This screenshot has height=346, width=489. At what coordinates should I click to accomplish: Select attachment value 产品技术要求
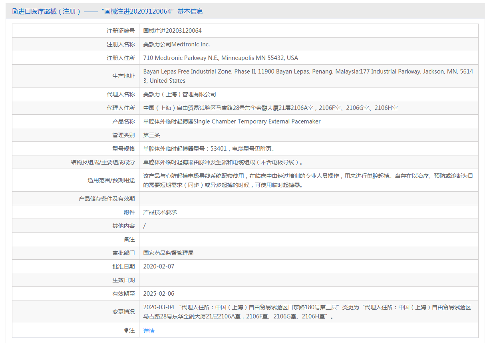click(x=160, y=212)
